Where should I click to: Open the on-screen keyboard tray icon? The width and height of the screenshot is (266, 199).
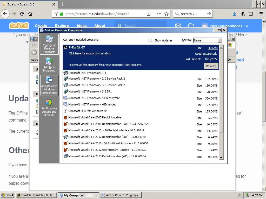[x=240, y=195]
